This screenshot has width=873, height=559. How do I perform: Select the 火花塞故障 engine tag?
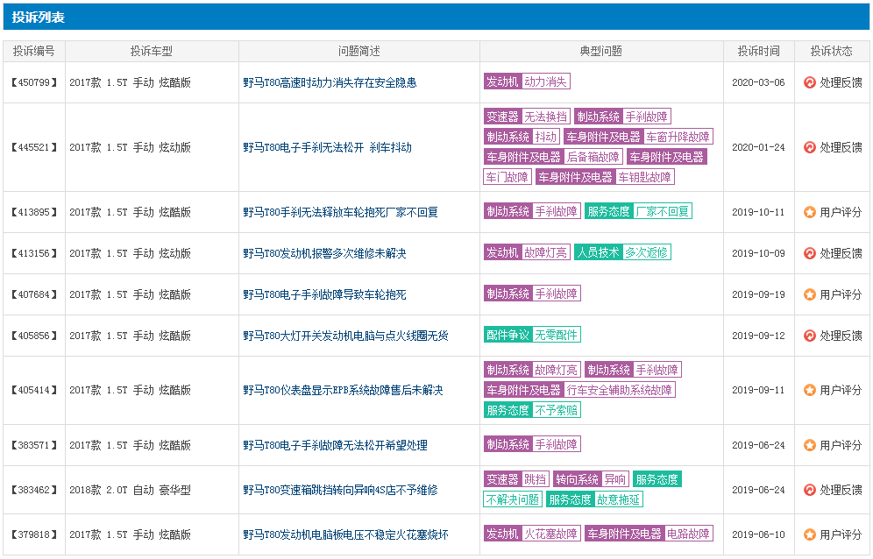(x=550, y=534)
